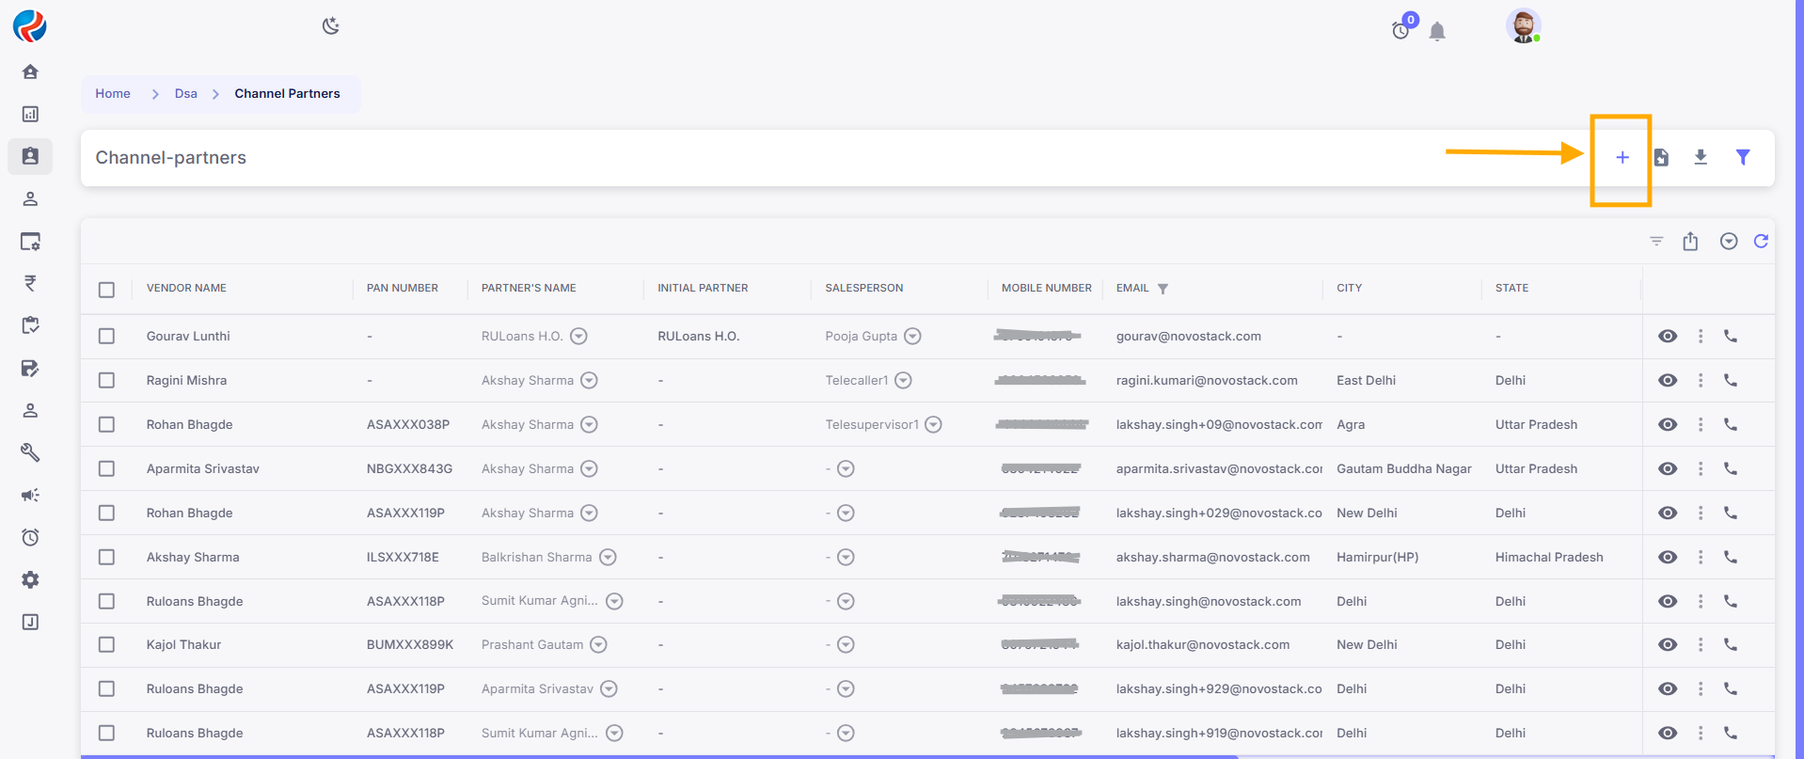
Task: Open three-dot menu for Rohan Bhagde Agra row
Action: click(1700, 424)
